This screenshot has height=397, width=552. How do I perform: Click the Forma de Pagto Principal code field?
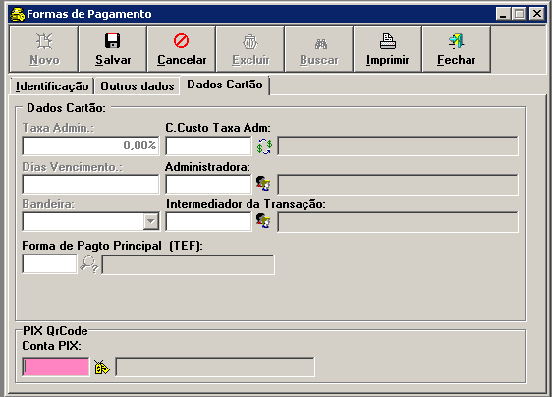[x=49, y=263]
